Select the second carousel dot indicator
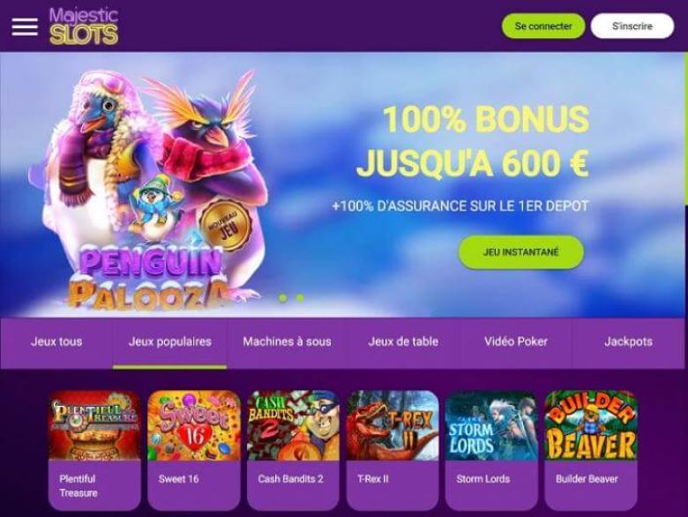Viewport: 688px width, 517px height. [x=300, y=298]
